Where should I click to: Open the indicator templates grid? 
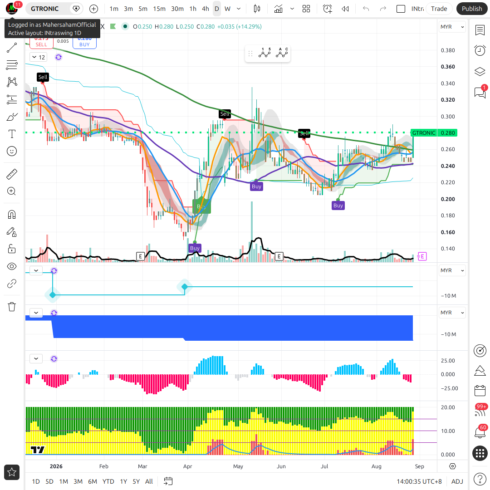point(306,9)
